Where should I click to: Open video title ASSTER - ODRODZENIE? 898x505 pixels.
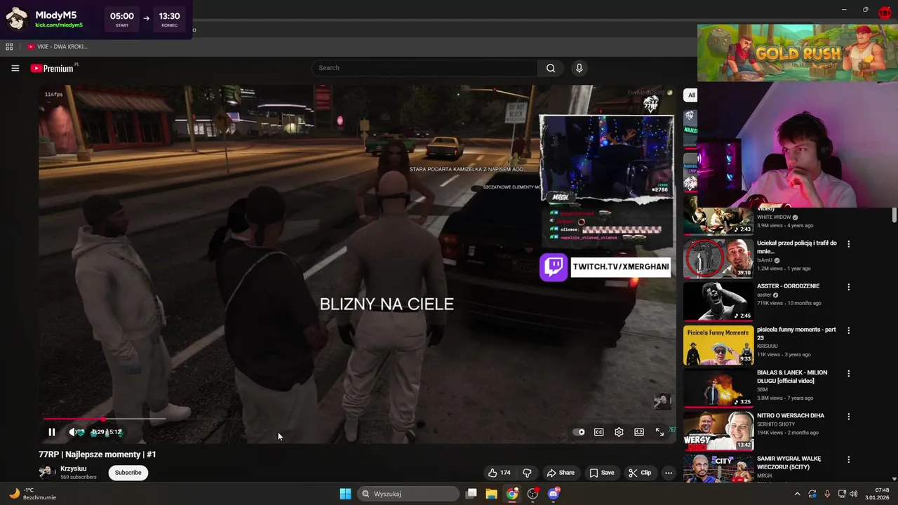point(788,286)
